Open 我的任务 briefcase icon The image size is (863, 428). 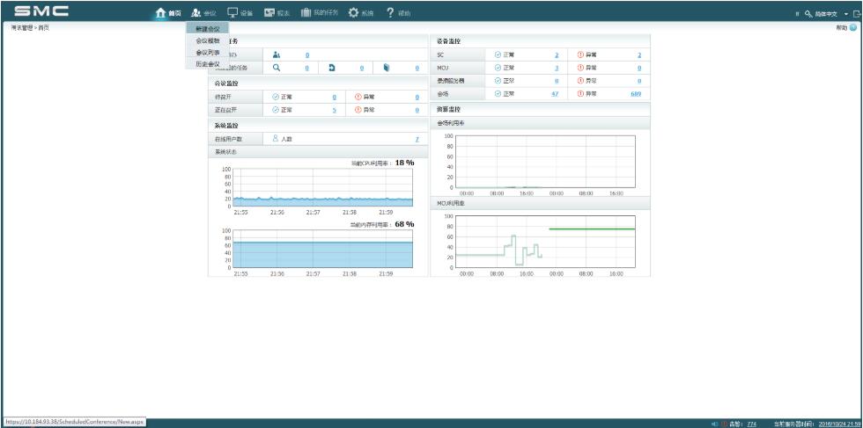pos(306,14)
